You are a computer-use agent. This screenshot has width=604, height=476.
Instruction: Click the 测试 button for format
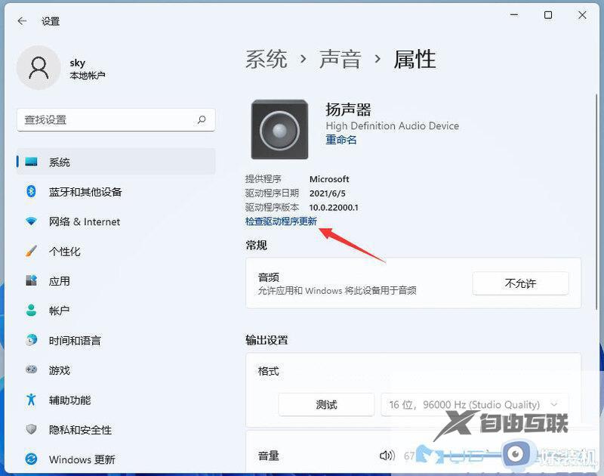pos(326,404)
